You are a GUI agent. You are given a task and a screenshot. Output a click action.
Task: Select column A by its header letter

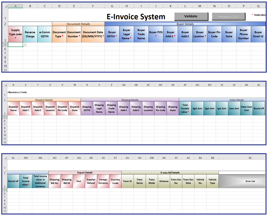[15, 6]
